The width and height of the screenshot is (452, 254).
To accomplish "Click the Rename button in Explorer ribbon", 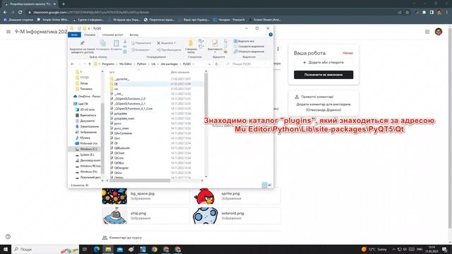I will point(169,50).
